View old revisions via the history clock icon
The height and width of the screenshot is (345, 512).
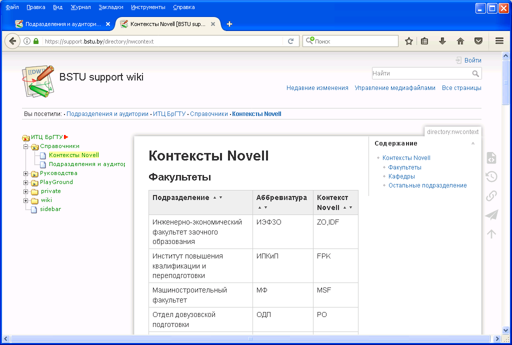(491, 176)
